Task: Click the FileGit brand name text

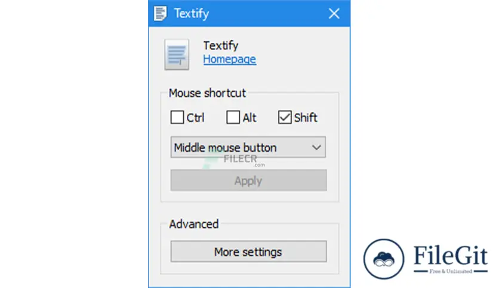Action: click(x=450, y=255)
